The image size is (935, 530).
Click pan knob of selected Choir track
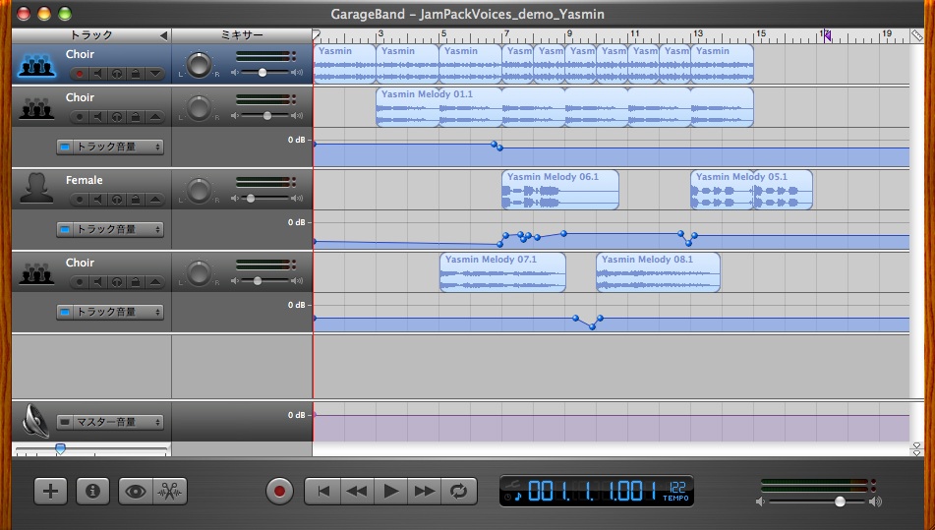coord(200,64)
